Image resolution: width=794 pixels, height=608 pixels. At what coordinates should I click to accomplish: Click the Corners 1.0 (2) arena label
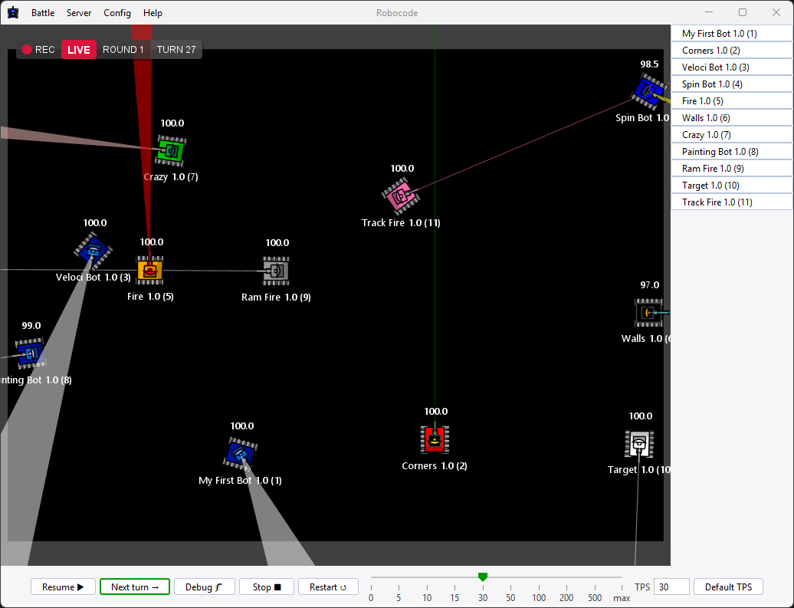tap(435, 465)
